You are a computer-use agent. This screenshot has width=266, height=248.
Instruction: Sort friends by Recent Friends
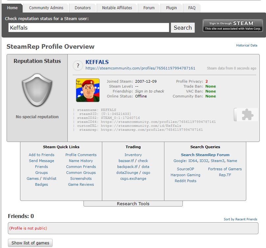tap(240, 219)
